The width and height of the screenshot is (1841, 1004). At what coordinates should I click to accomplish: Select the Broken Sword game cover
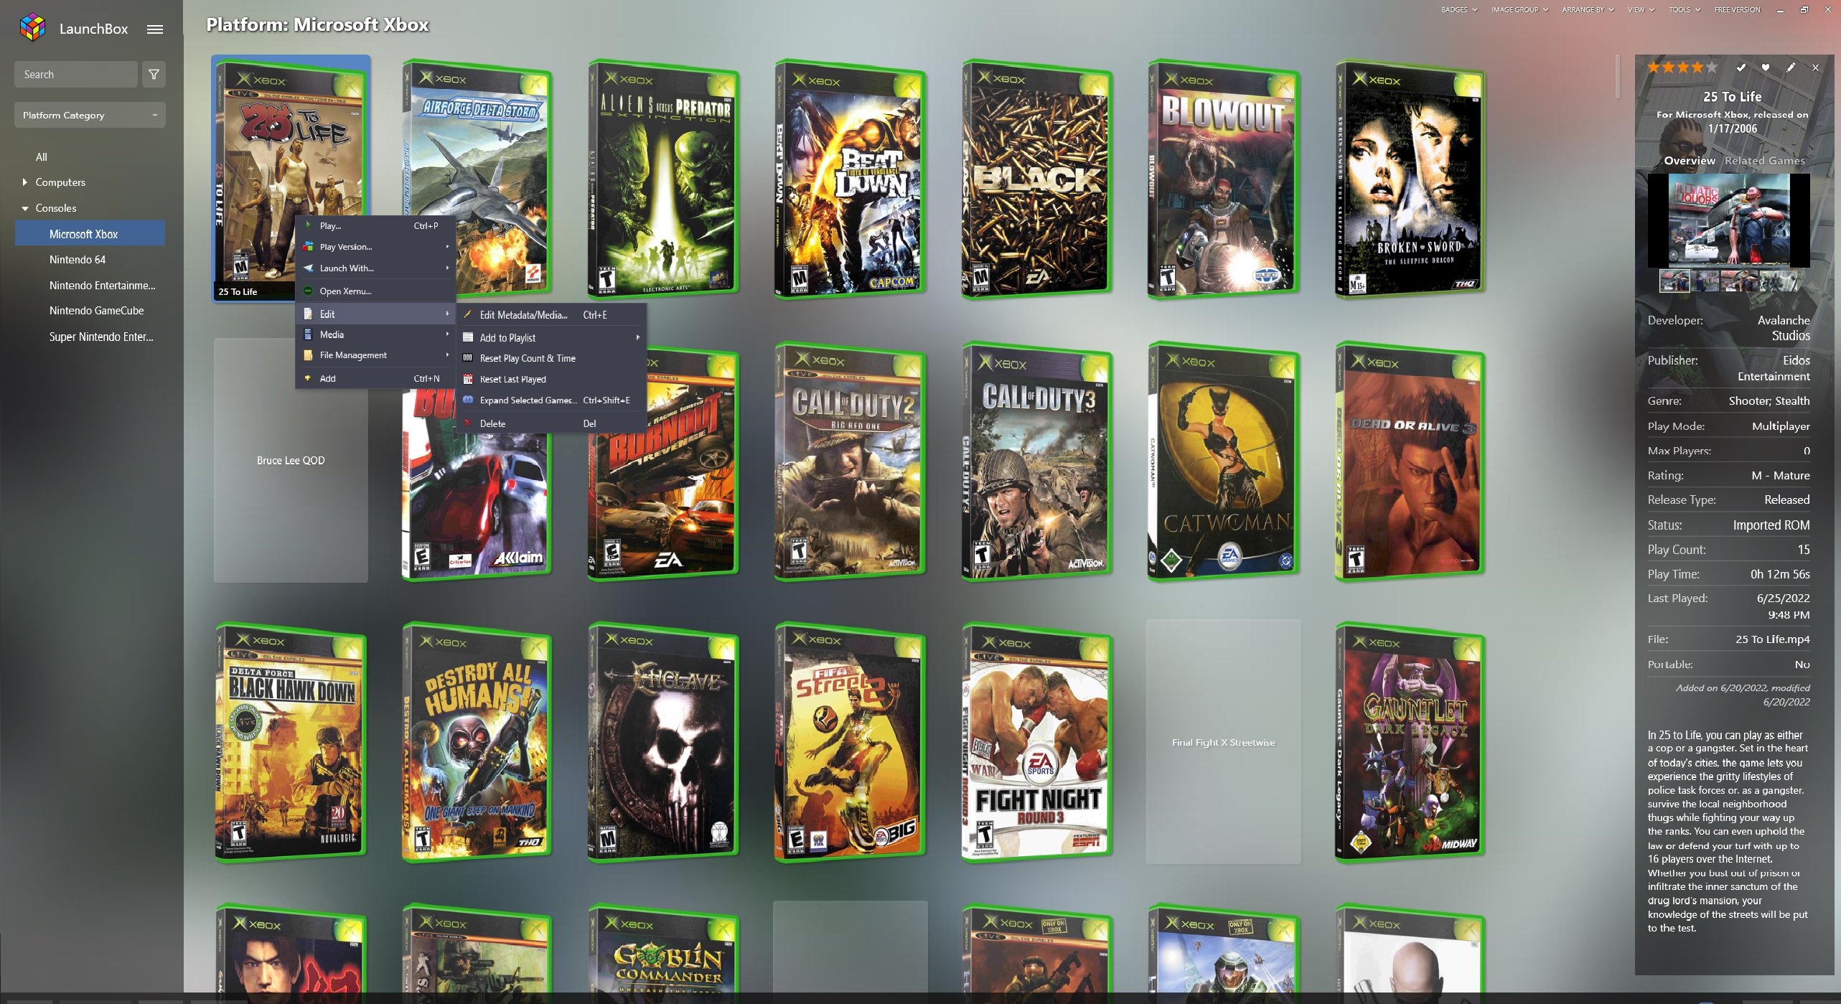(x=1410, y=179)
